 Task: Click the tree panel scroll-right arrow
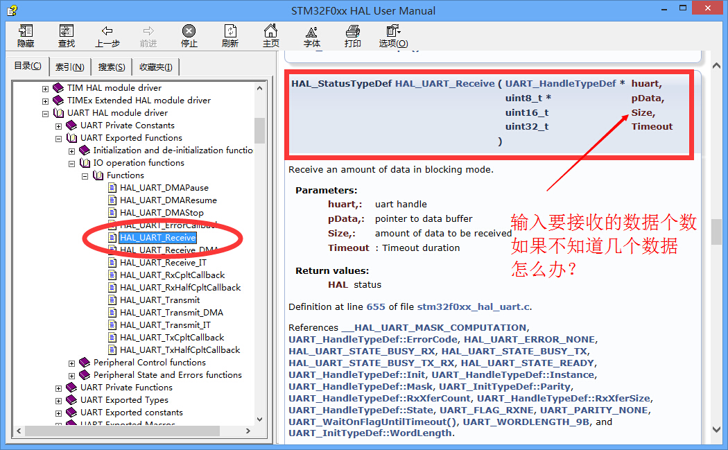point(248,431)
